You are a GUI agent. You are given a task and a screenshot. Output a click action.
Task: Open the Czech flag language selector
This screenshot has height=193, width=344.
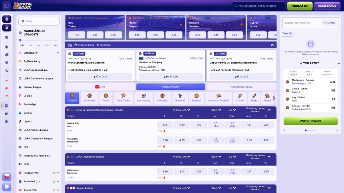click(7, 177)
